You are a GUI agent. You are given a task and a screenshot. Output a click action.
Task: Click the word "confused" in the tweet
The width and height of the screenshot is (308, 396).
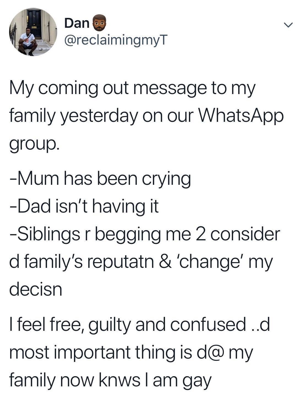pyautogui.click(x=208, y=324)
